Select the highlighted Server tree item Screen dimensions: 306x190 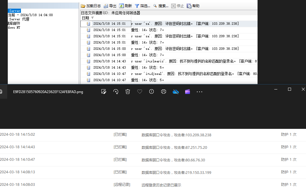pyautogui.click(x=14, y=11)
